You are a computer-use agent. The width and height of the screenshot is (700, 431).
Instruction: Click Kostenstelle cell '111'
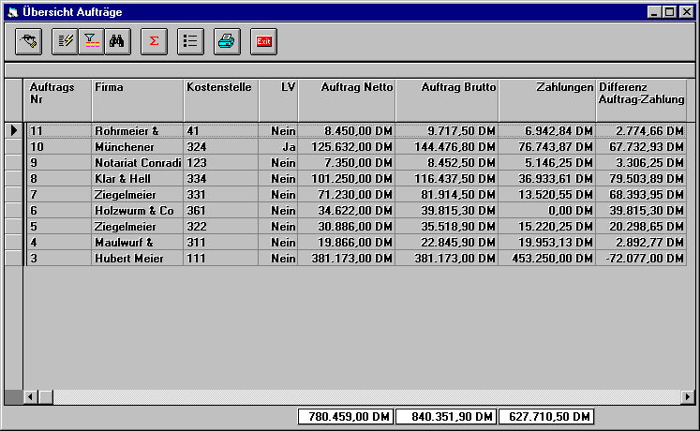[221, 259]
